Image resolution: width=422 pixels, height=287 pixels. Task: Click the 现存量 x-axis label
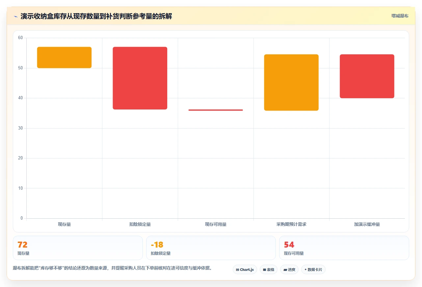[x=64, y=225]
